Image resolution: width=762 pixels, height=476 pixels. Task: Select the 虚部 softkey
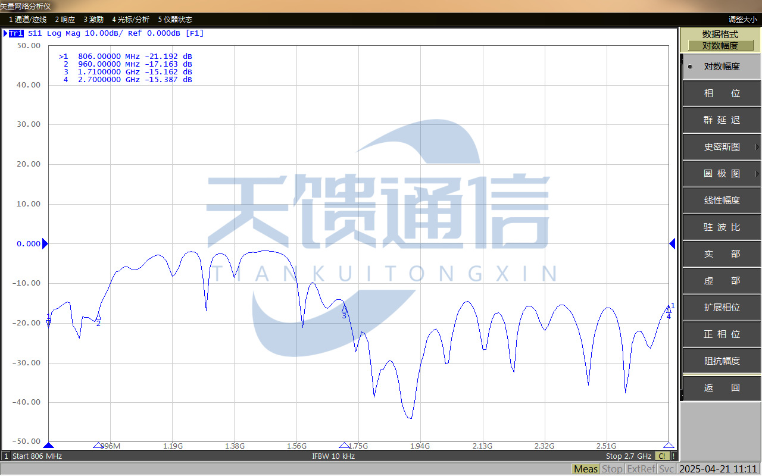721,281
